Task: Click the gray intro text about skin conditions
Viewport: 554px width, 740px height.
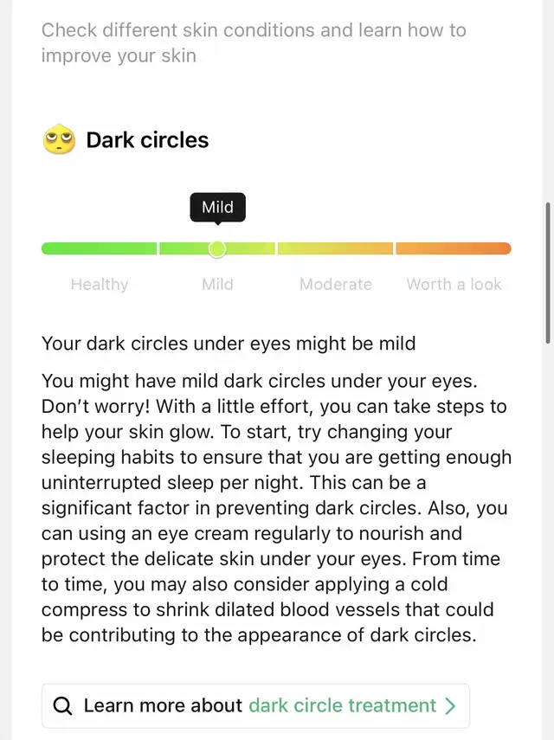Action: pos(254,42)
